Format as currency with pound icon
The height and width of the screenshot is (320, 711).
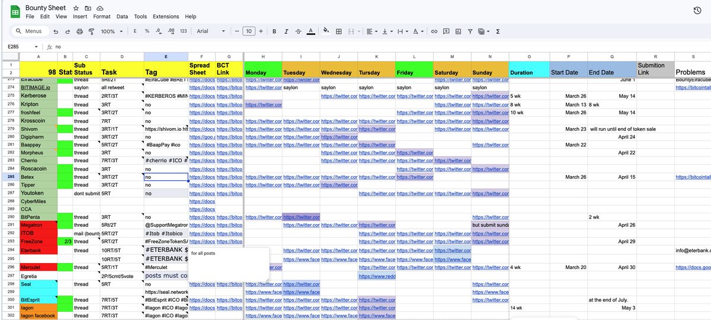click(135, 31)
